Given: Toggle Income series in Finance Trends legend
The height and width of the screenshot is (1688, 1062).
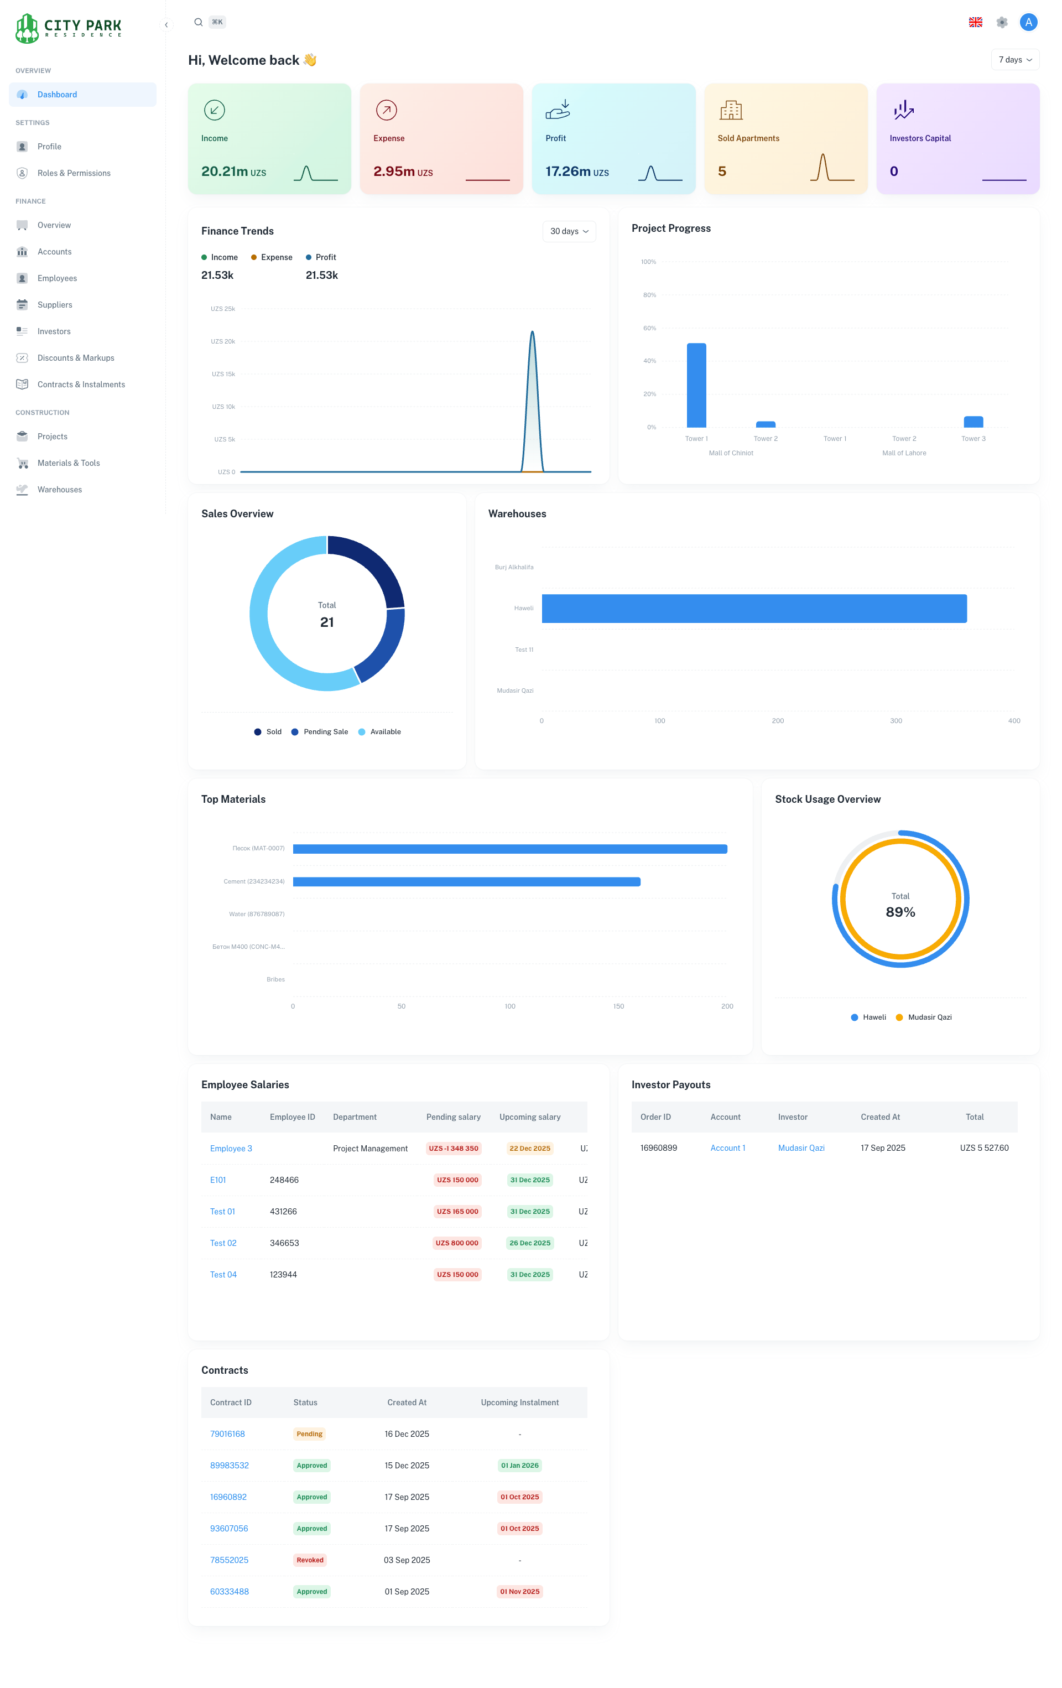Looking at the screenshot, I should coord(220,257).
